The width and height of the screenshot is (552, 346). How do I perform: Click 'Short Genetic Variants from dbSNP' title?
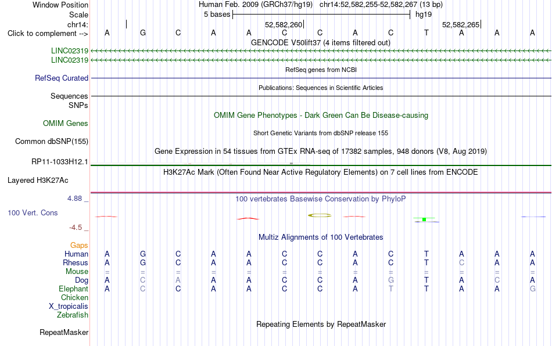321,133
